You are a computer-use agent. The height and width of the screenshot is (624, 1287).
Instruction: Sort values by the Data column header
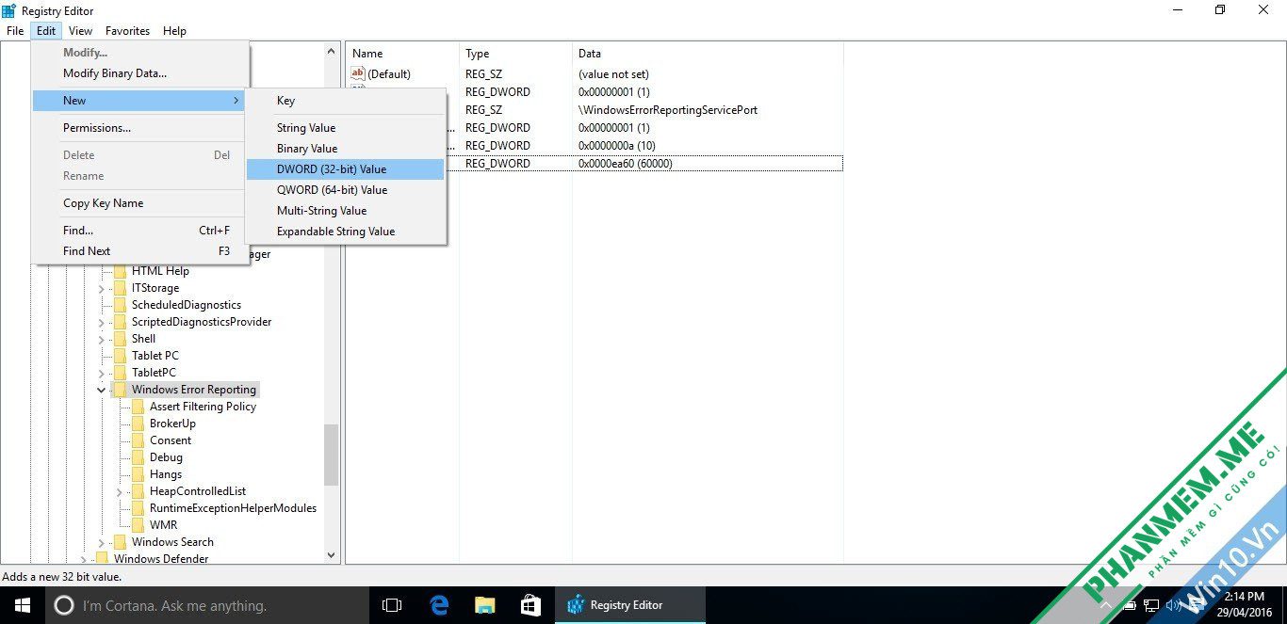point(708,54)
